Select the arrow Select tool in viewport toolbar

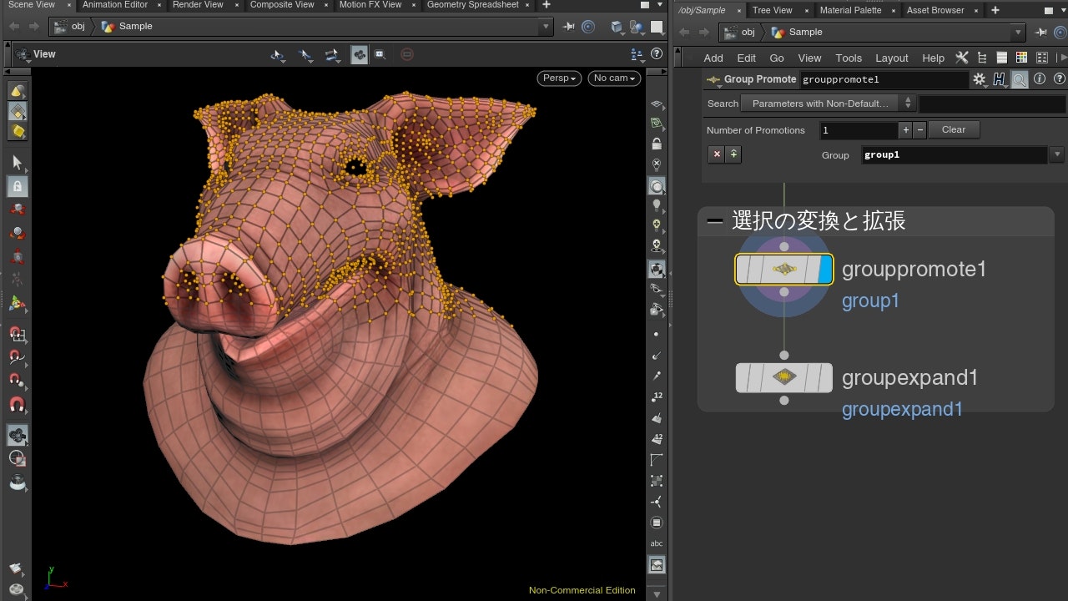pyautogui.click(x=17, y=163)
